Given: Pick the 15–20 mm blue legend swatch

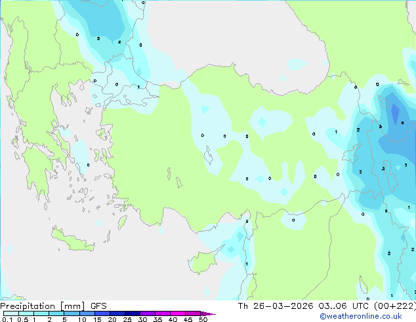Looking at the screenshot, I should pos(102,313).
